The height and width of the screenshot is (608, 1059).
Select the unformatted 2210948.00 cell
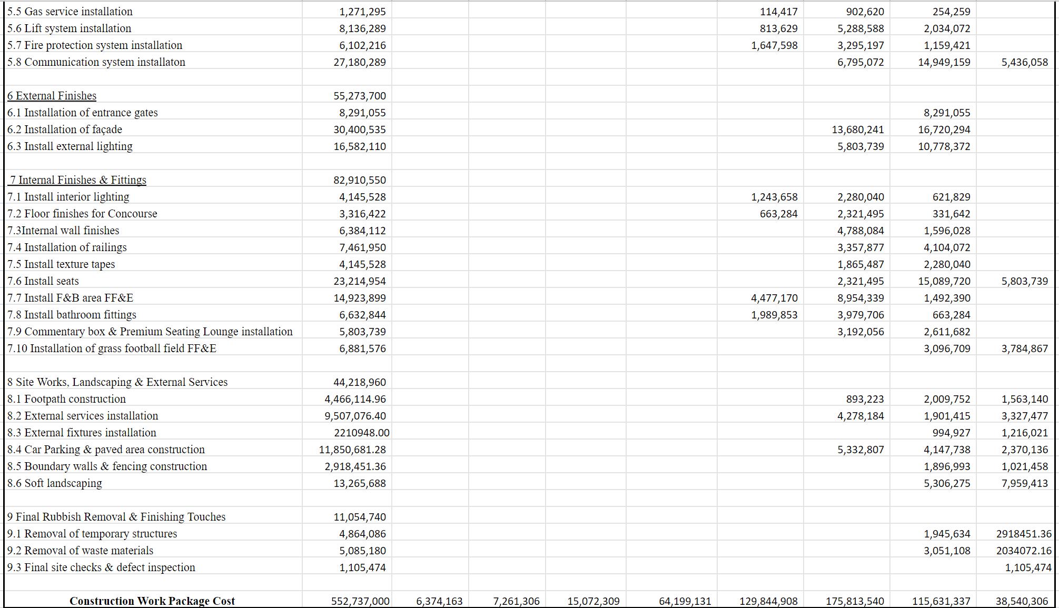pos(362,433)
